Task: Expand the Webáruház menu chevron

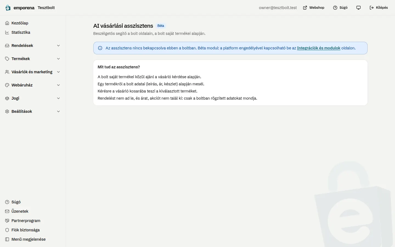Action: tap(58, 85)
